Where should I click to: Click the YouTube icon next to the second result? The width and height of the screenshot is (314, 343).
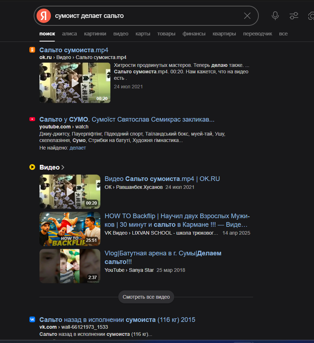pyautogui.click(x=33, y=119)
